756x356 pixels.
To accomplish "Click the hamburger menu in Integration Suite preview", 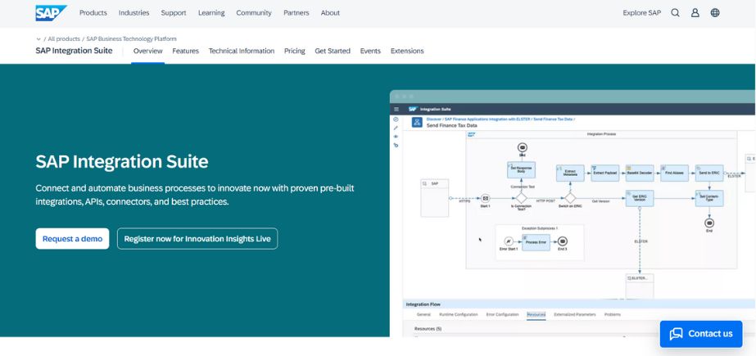I will point(396,110).
